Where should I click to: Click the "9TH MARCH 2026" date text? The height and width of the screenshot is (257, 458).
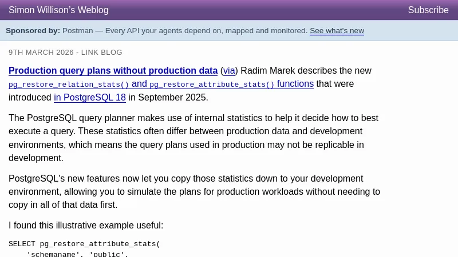click(41, 53)
